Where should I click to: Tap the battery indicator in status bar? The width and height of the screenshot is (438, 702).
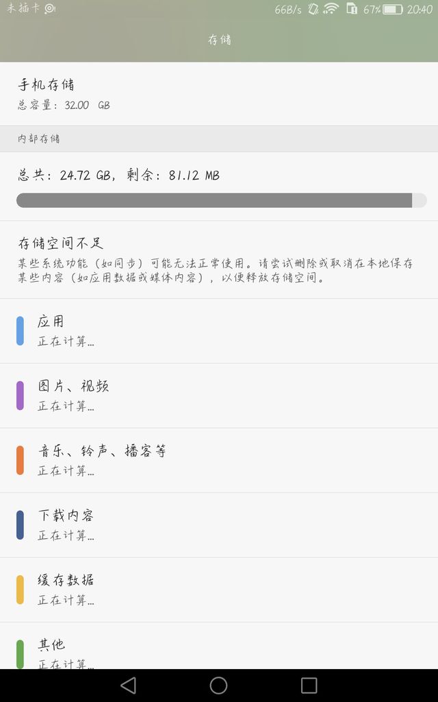coord(393,10)
